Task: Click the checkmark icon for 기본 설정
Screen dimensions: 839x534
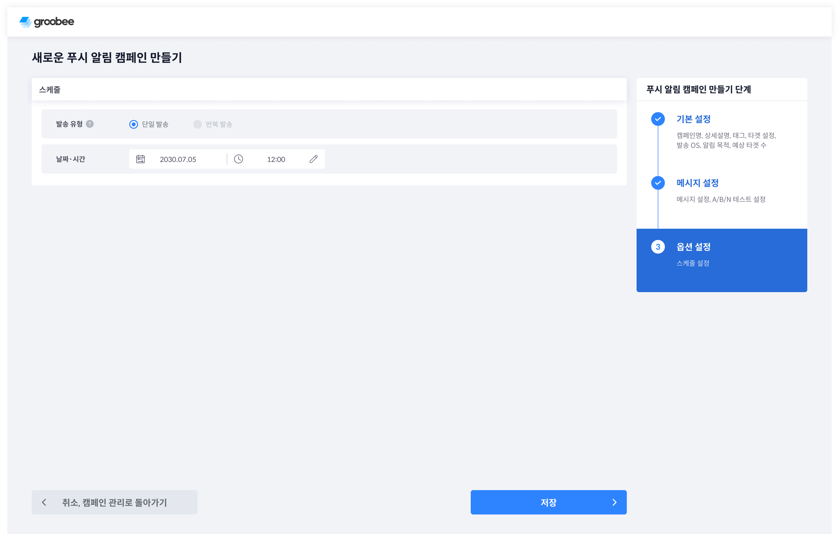Action: 658,119
